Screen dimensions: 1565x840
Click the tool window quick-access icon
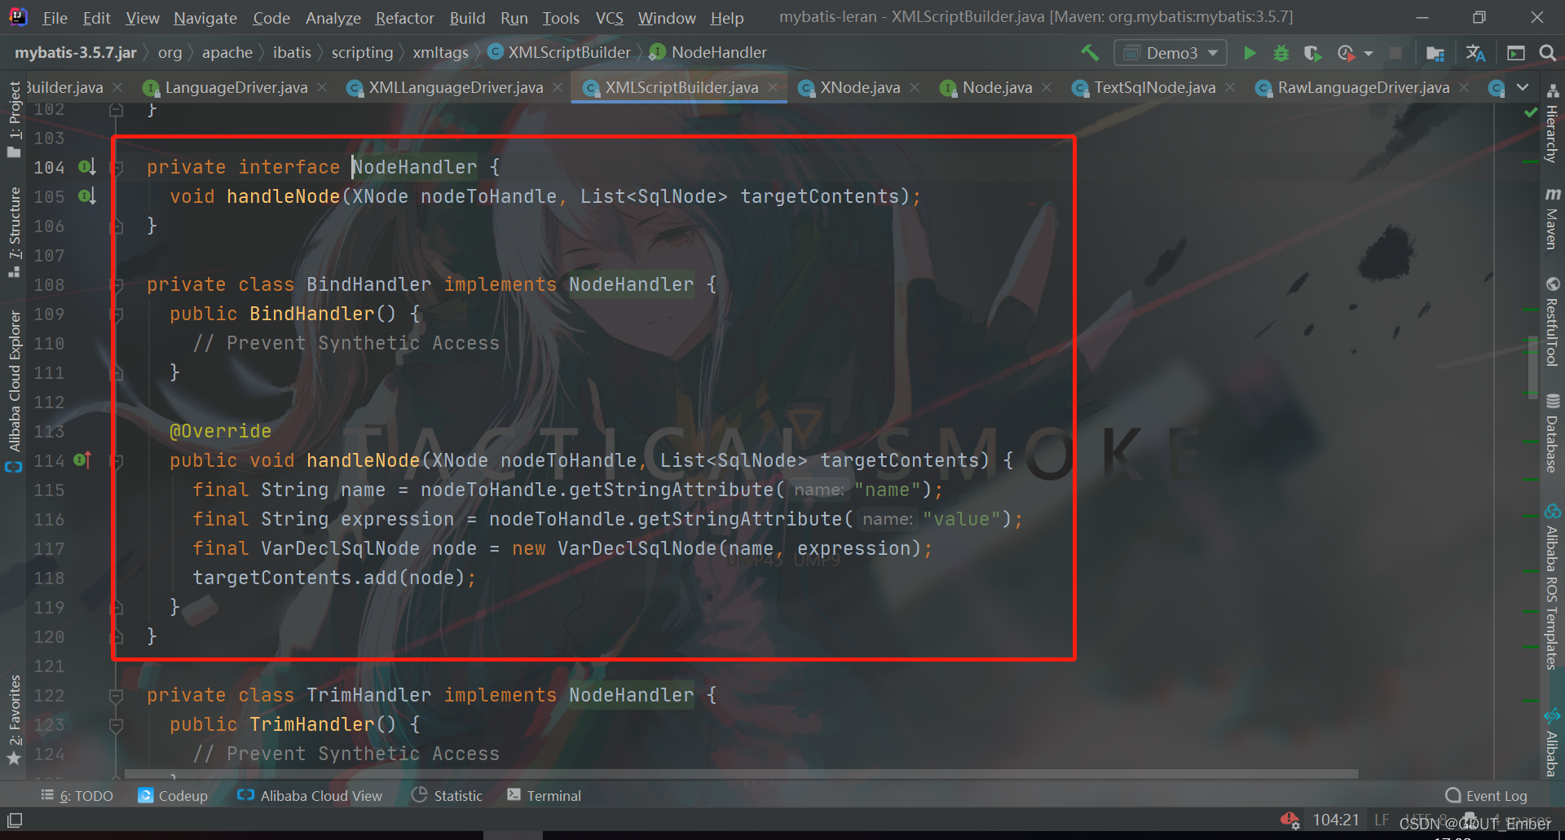[15, 820]
